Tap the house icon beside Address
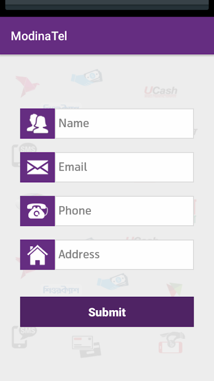Image resolution: width=214 pixels, height=381 pixels. [38, 255]
